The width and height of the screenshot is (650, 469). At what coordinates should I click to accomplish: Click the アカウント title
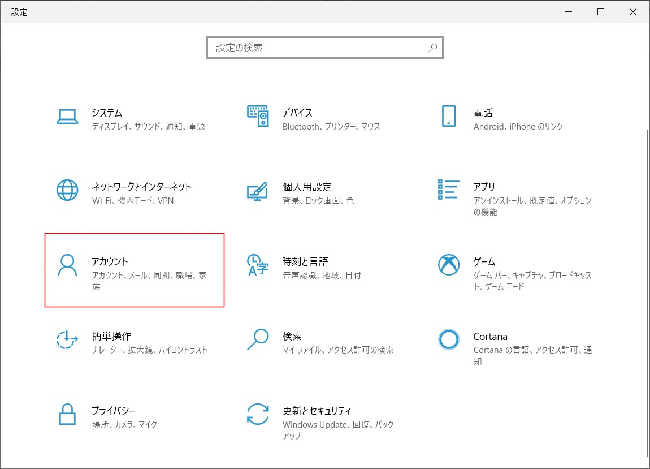click(x=110, y=261)
